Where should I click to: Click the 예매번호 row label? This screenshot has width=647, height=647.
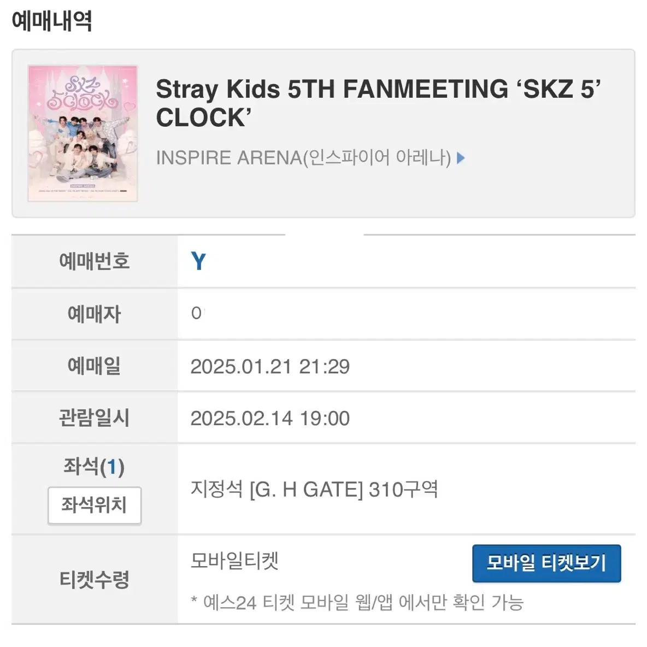95,261
